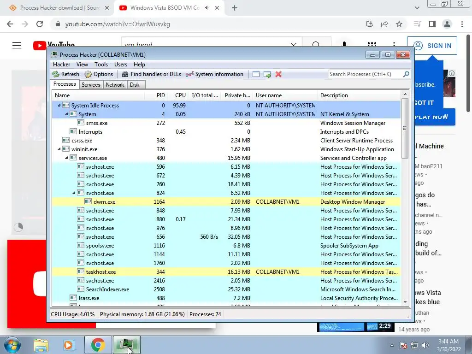Switch to Chrome from the taskbar
Screen dimensions: 472x354
[98, 345]
